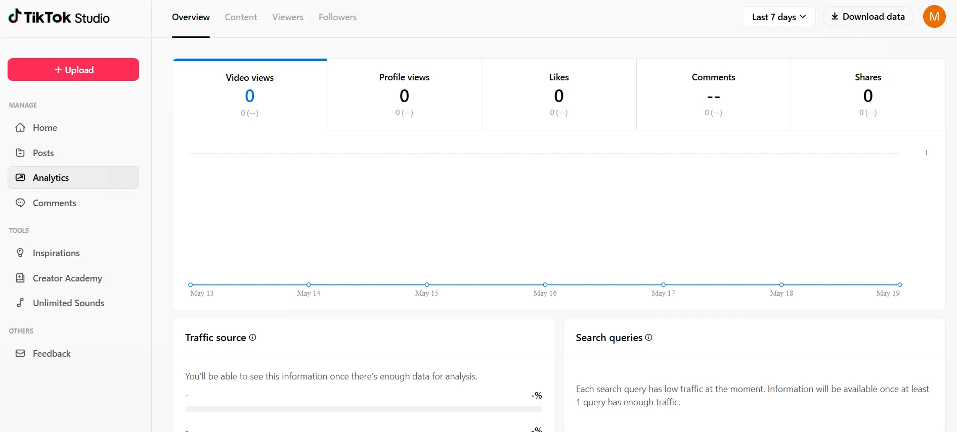
Task: Click the May 17 data point on chart
Action: [x=663, y=284]
